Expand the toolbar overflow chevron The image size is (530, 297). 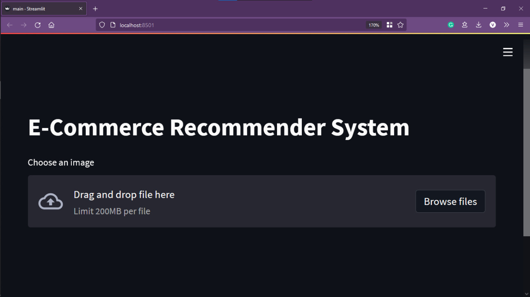tap(506, 25)
